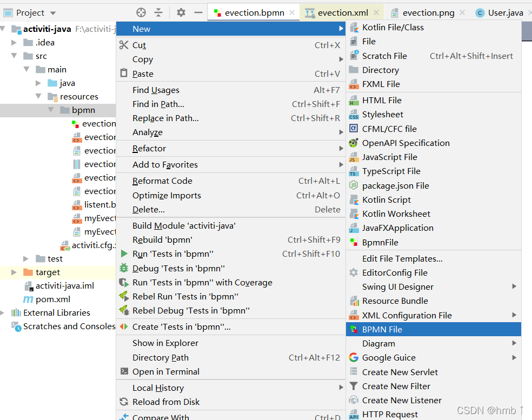This screenshot has height=420, width=532.
Task: Choose Reformat Code
Action: (231, 181)
